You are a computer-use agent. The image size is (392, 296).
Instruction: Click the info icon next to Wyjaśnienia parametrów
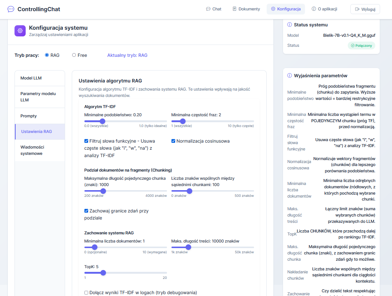[290, 75]
